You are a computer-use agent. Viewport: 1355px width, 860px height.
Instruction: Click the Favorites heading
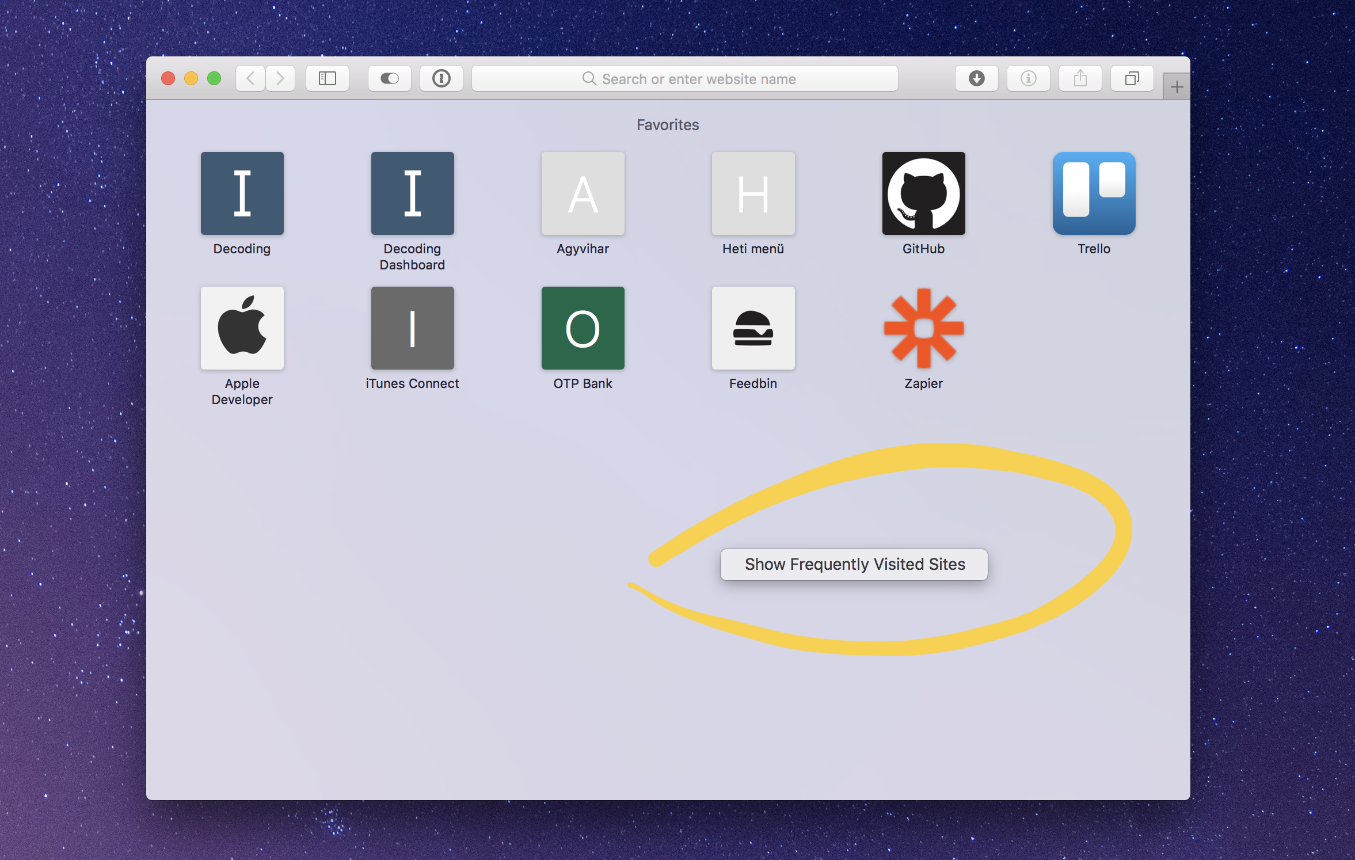coord(668,125)
